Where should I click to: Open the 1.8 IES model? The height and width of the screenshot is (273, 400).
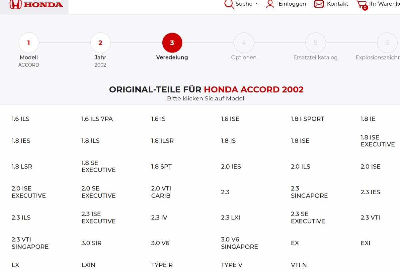pyautogui.click(x=21, y=141)
